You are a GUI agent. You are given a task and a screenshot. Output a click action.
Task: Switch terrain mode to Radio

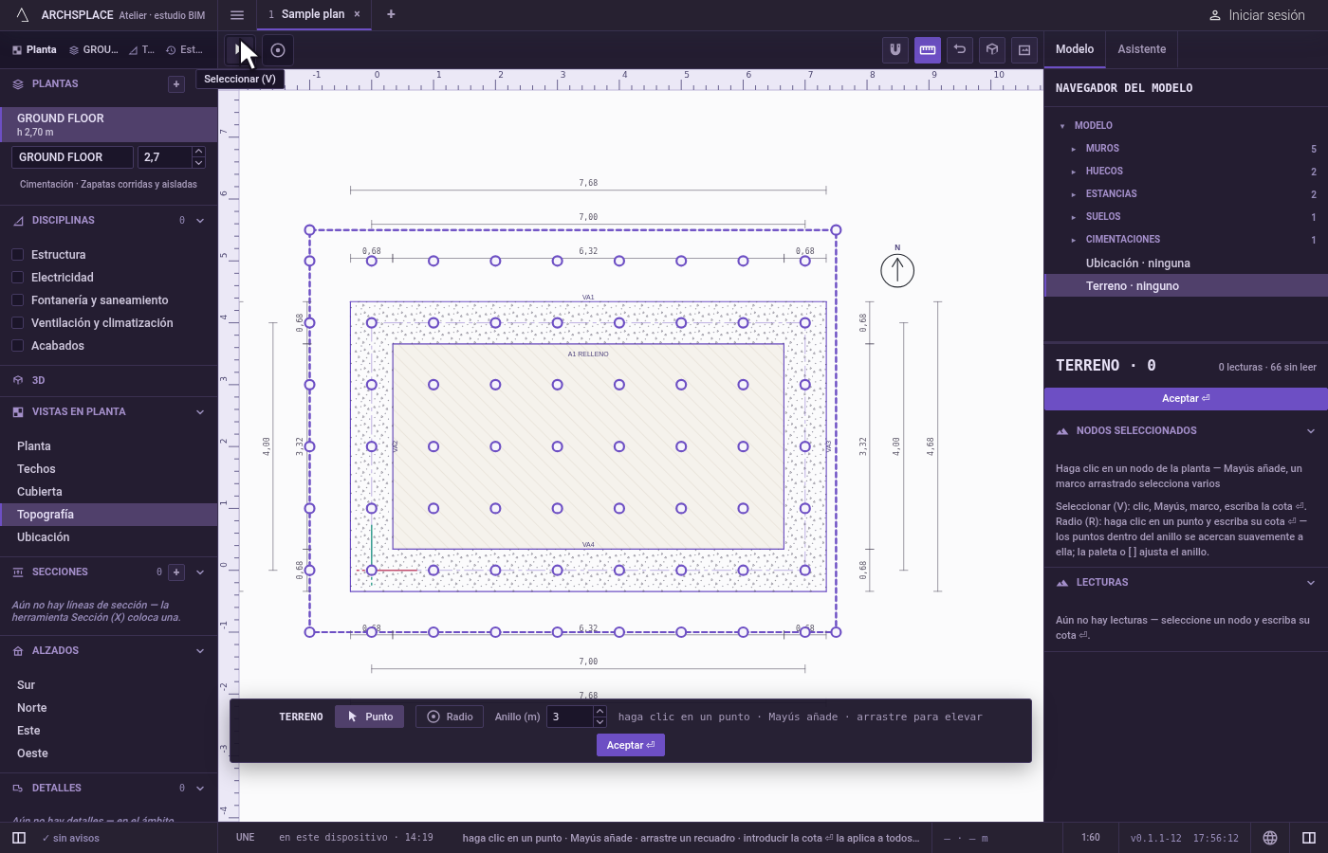click(450, 717)
